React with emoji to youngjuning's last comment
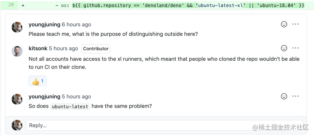 click(x=284, y=96)
